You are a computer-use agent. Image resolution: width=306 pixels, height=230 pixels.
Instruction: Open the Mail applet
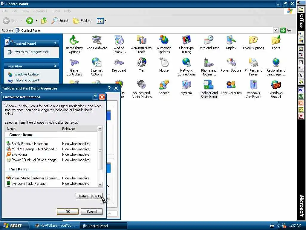tap(141, 65)
